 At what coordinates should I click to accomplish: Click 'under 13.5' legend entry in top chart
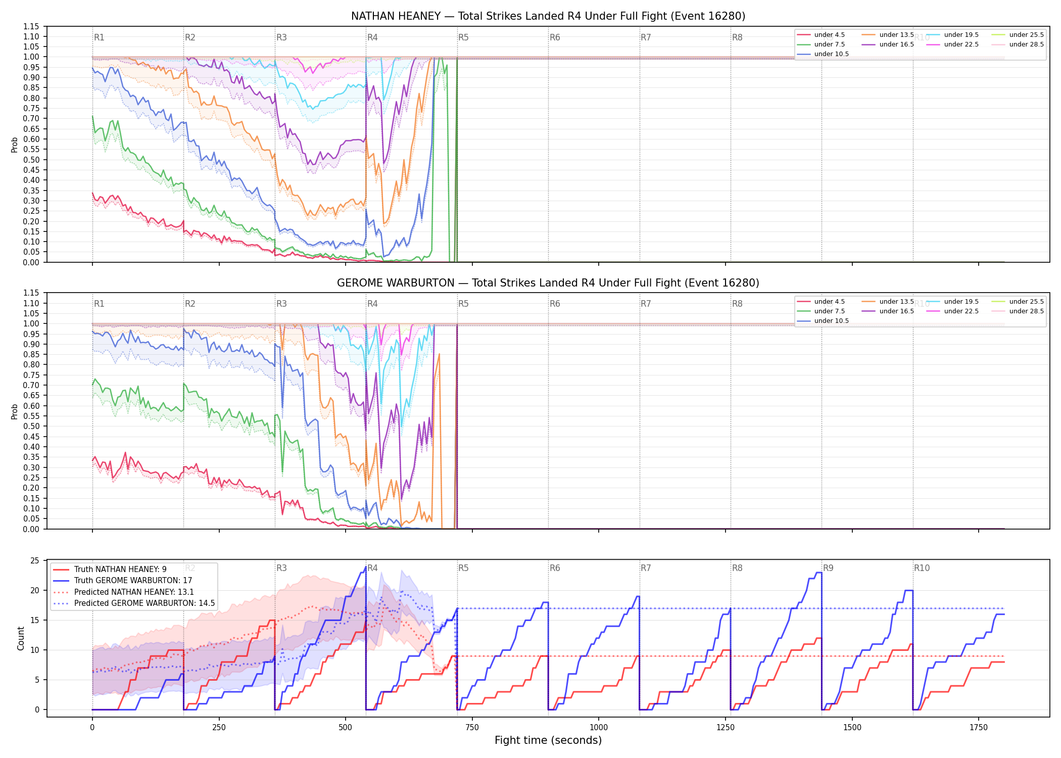888,35
